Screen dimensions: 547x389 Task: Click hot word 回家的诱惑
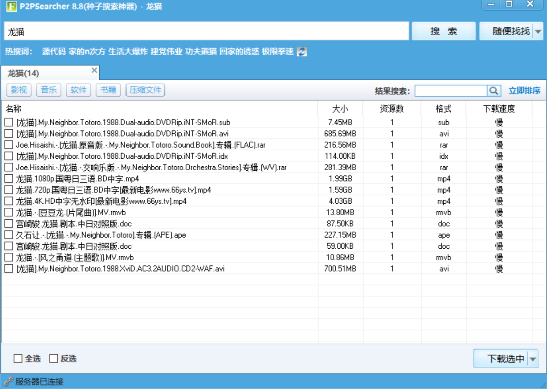(x=239, y=52)
